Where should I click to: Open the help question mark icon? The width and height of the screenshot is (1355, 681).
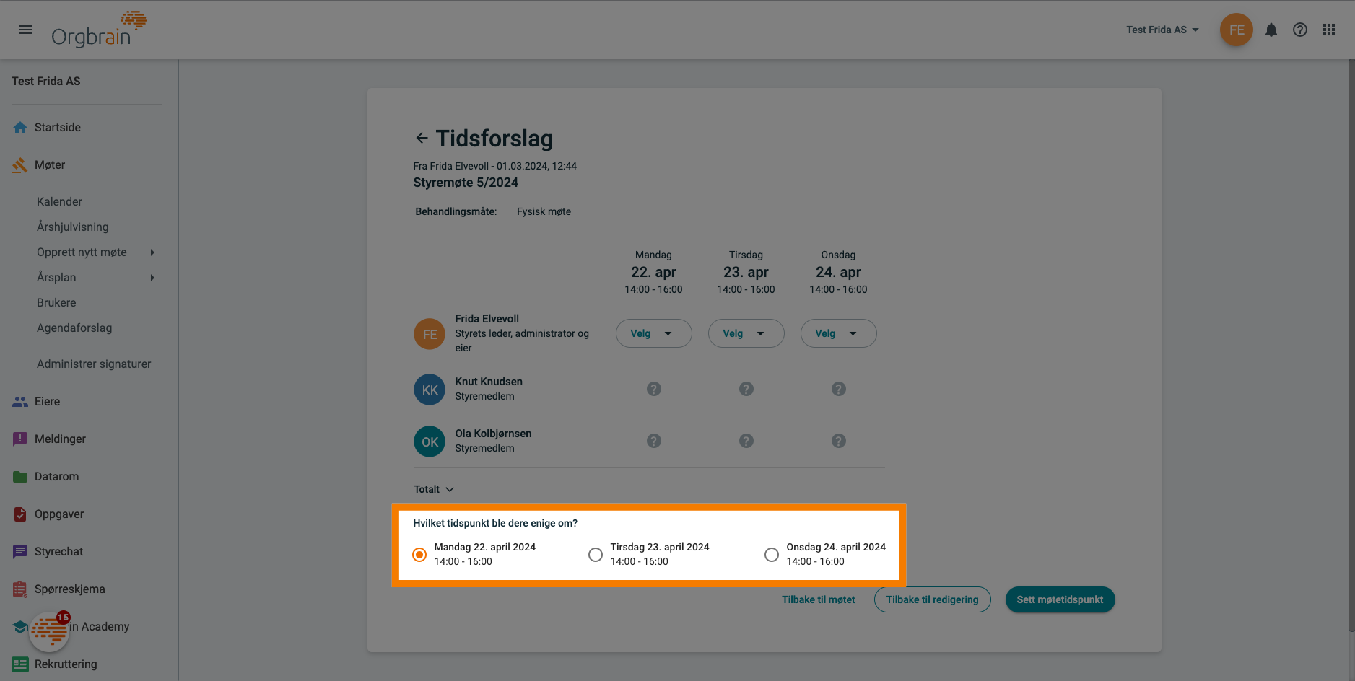coord(1300,30)
